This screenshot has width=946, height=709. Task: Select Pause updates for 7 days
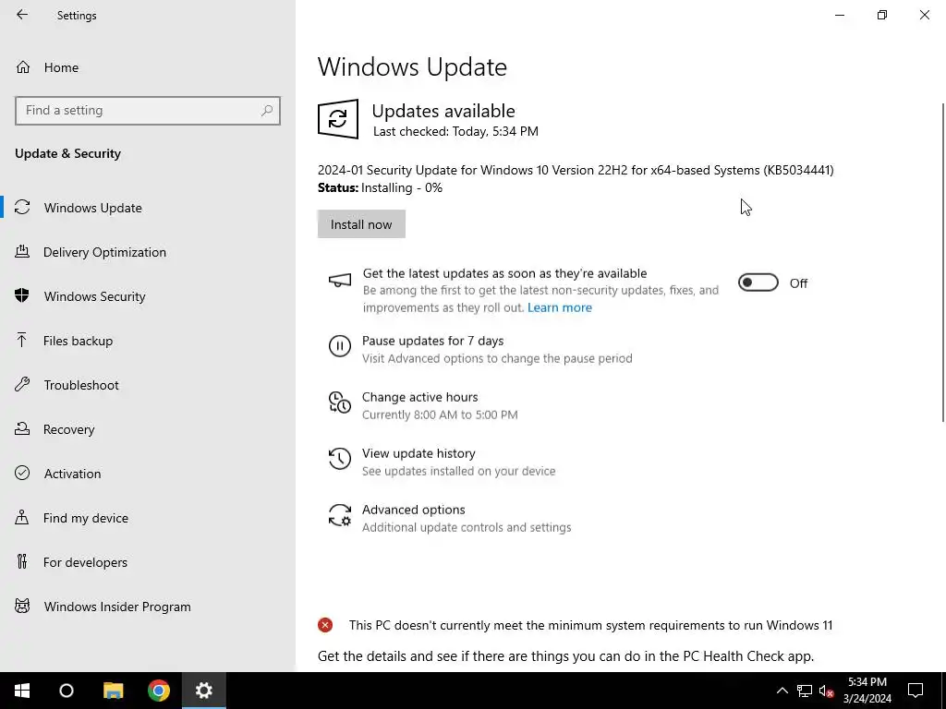432,341
